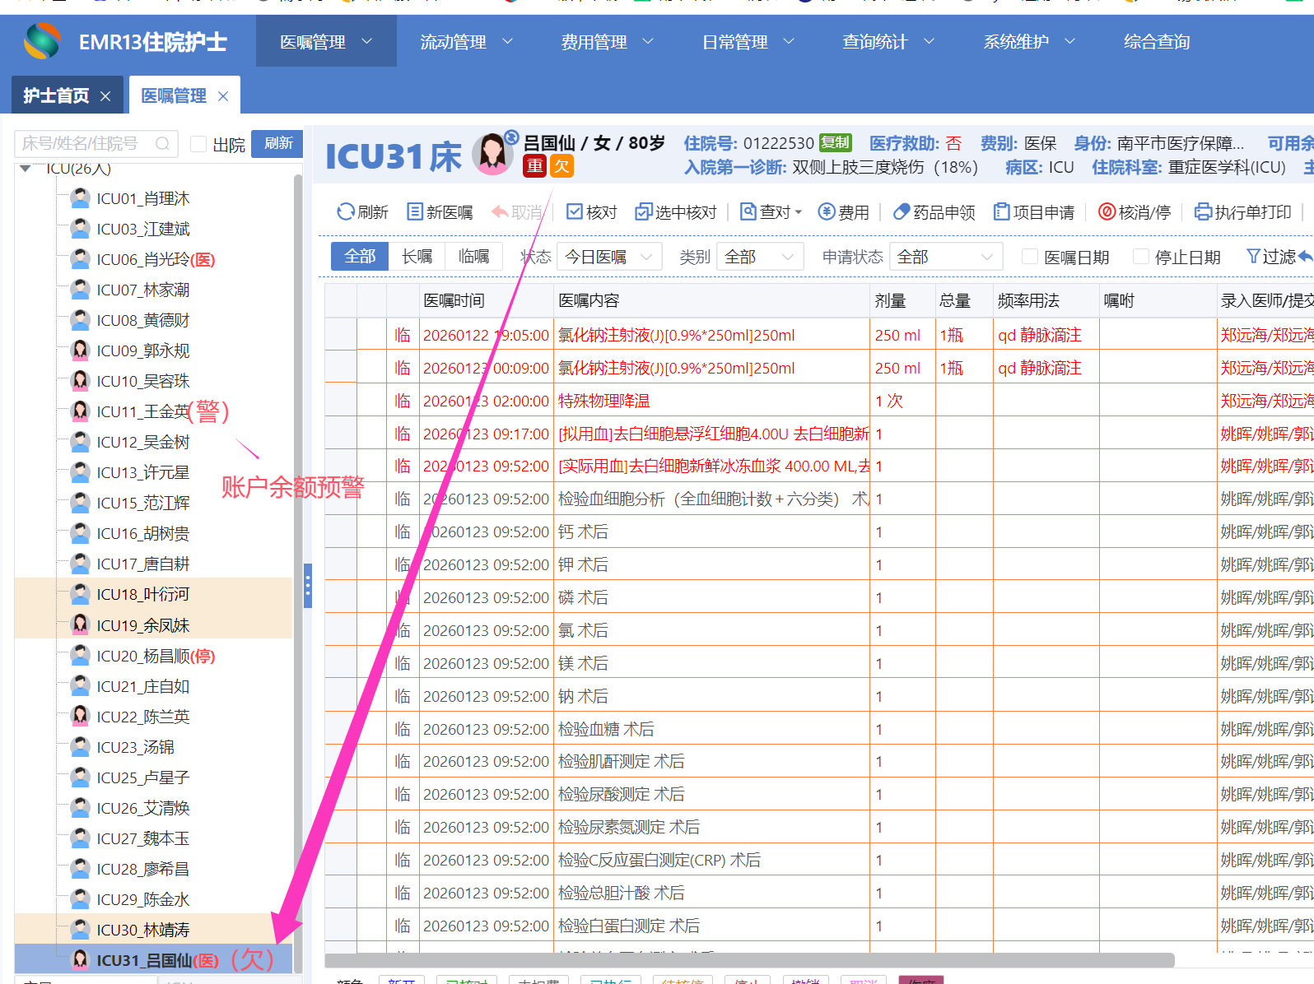Open 药品申领 drug requisition
The width and height of the screenshot is (1314, 984).
coord(934,212)
